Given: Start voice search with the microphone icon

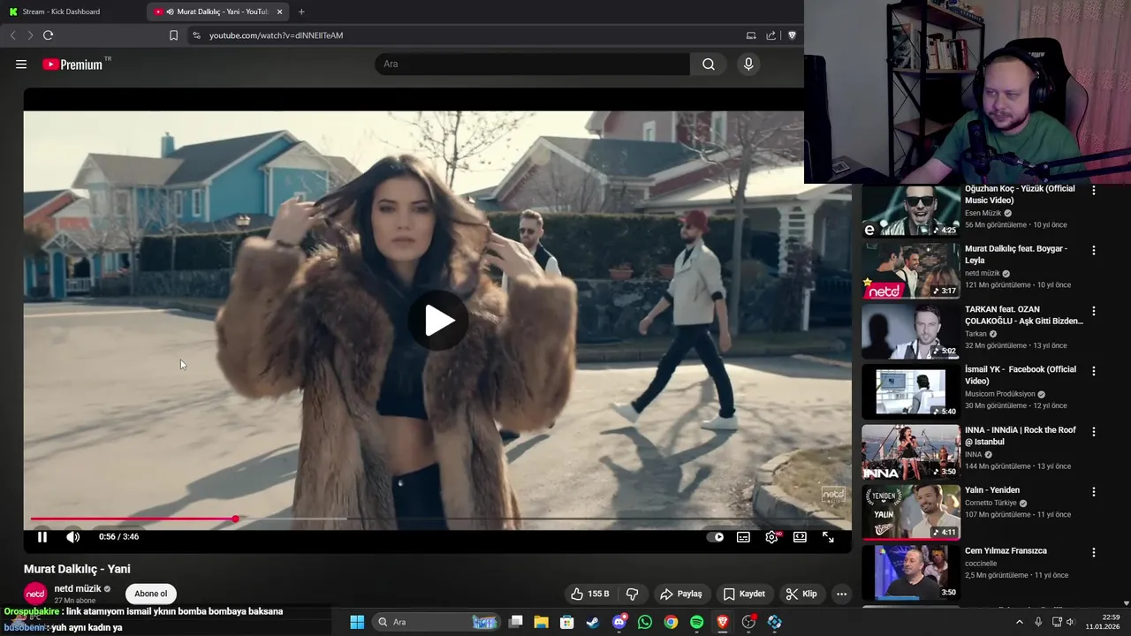Looking at the screenshot, I should click(x=748, y=64).
